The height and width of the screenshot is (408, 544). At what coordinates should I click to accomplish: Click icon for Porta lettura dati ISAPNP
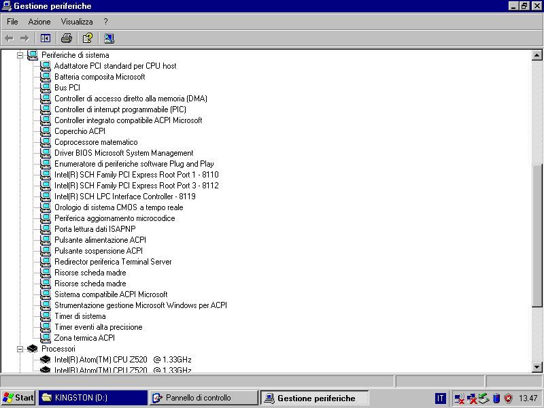45,228
